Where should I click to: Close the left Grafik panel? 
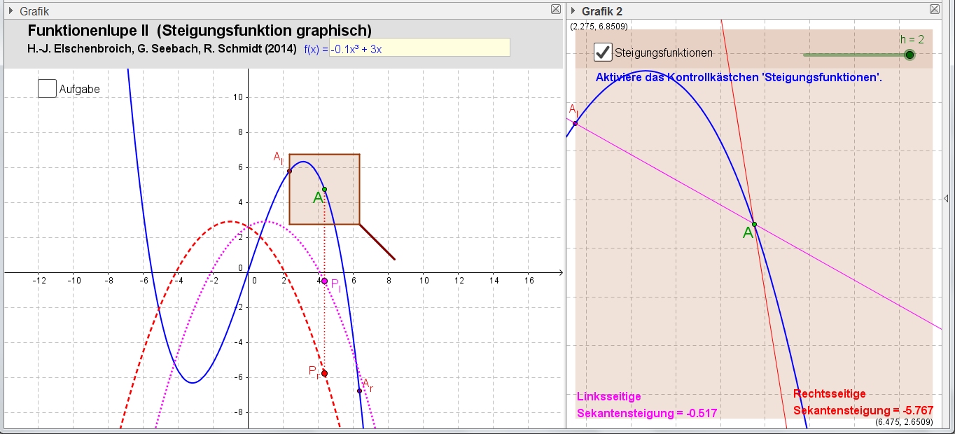tap(556, 10)
